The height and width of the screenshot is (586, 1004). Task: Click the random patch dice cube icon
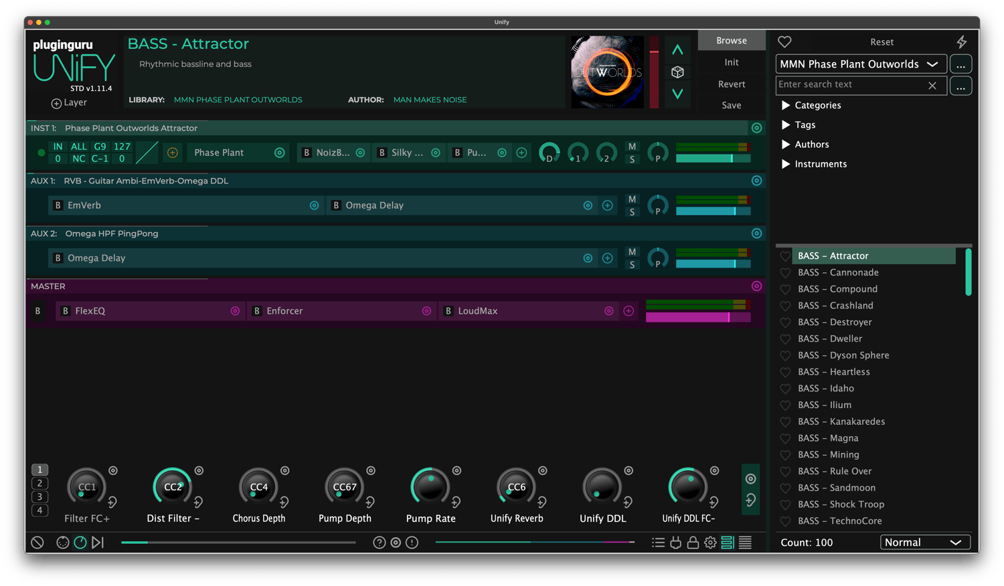(677, 72)
